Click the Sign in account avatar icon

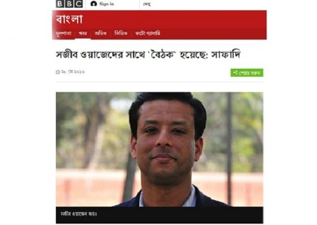93,4
